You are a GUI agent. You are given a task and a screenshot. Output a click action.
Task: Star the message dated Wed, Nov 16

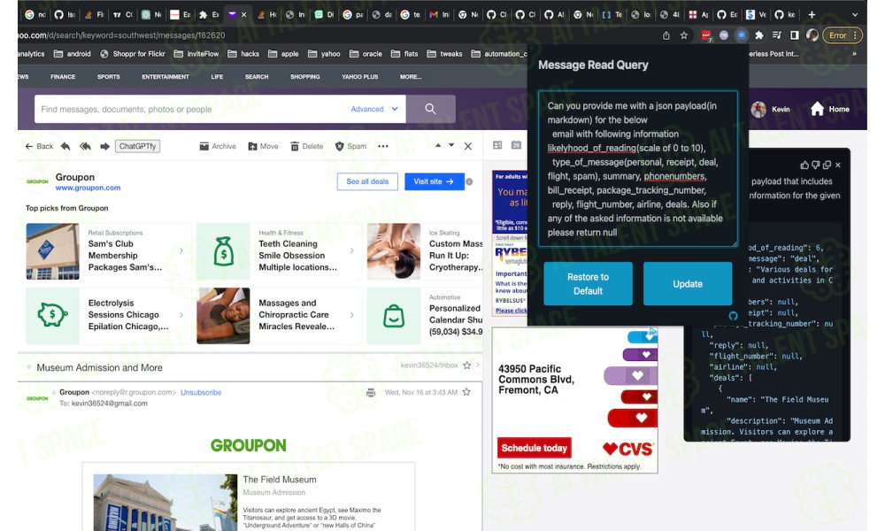tap(466, 392)
